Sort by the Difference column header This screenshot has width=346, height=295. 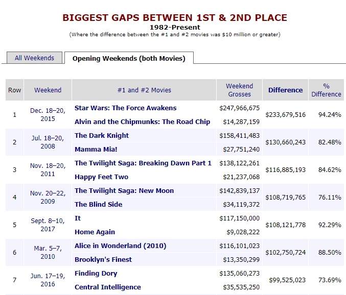[x=285, y=90]
